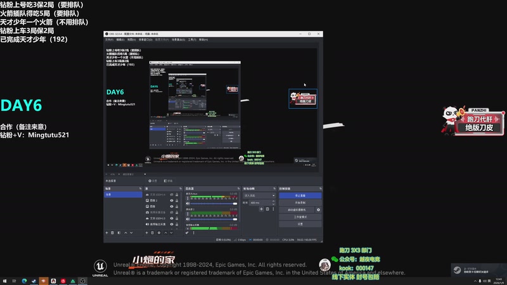Toggle visibility eye for 文本 (GDI+) 4 source
The height and width of the screenshot is (285, 507).
[172, 194]
